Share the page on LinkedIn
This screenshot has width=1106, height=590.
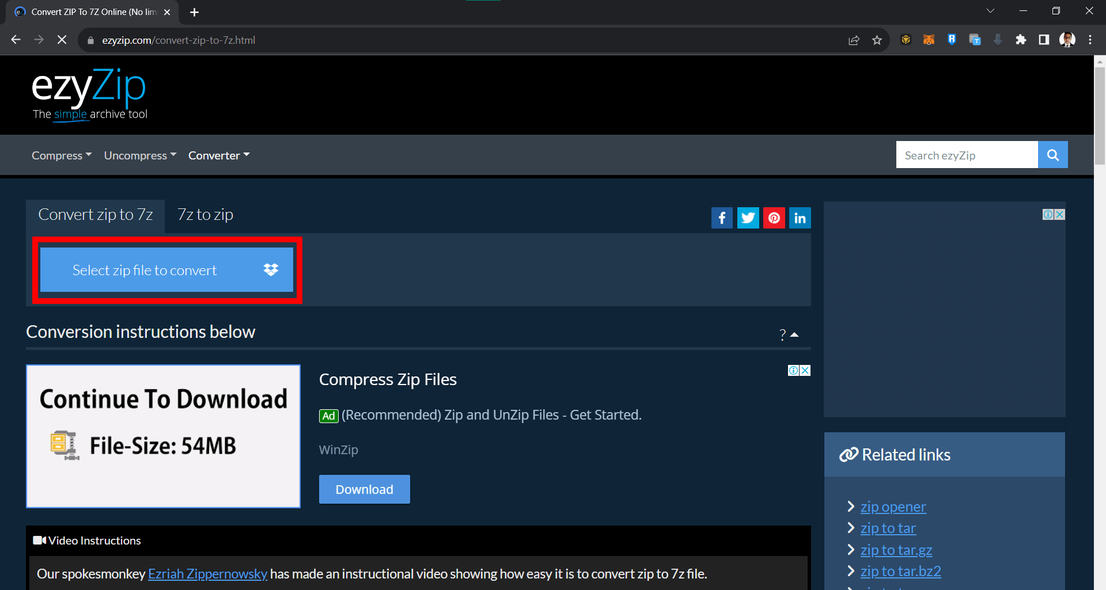pyautogui.click(x=800, y=218)
